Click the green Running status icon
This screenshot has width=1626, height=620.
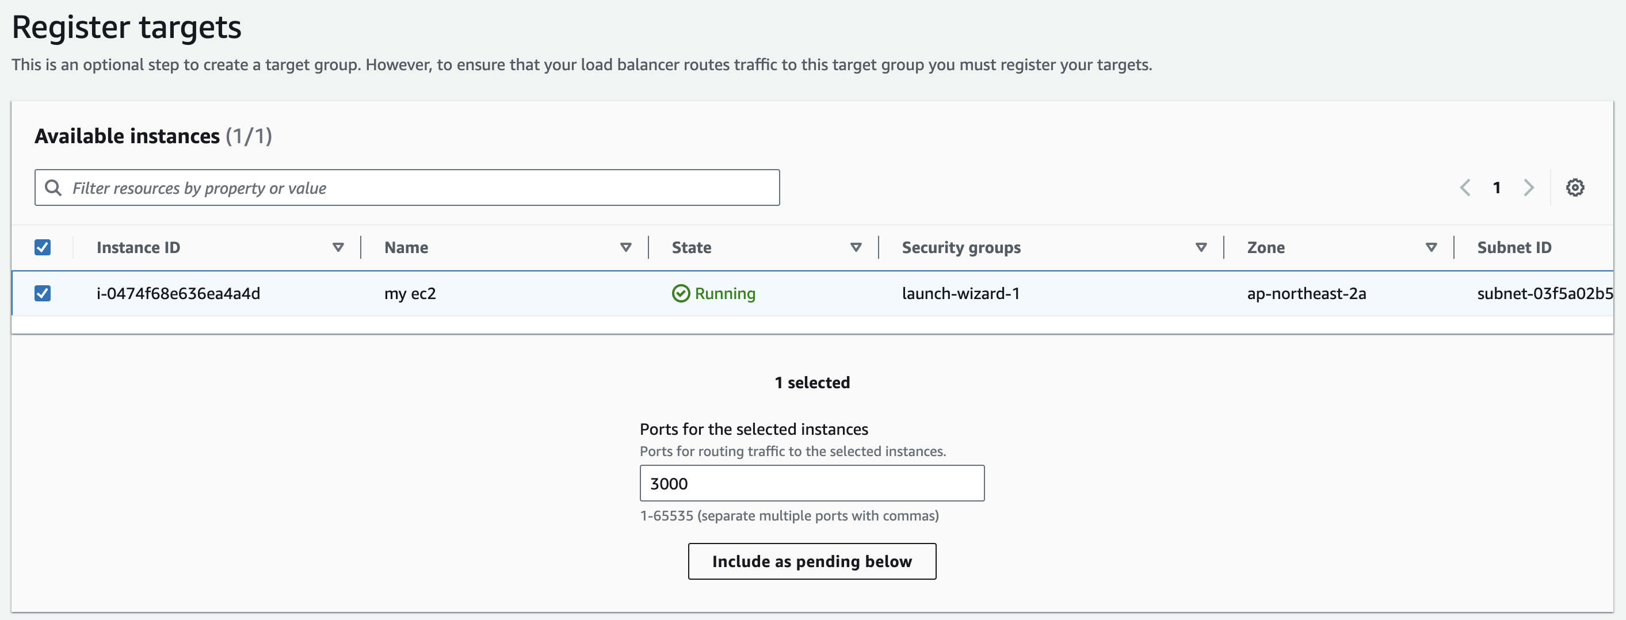click(x=681, y=293)
